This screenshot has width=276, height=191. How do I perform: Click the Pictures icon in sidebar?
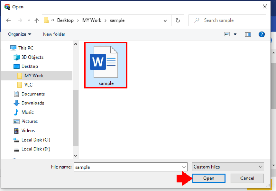pyautogui.click(x=16, y=121)
